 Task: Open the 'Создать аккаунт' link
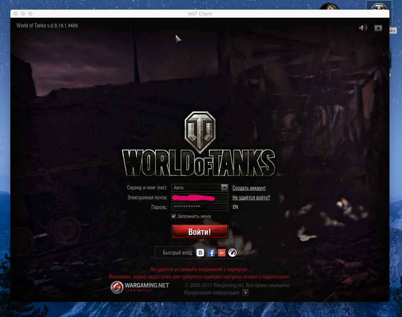pos(249,188)
